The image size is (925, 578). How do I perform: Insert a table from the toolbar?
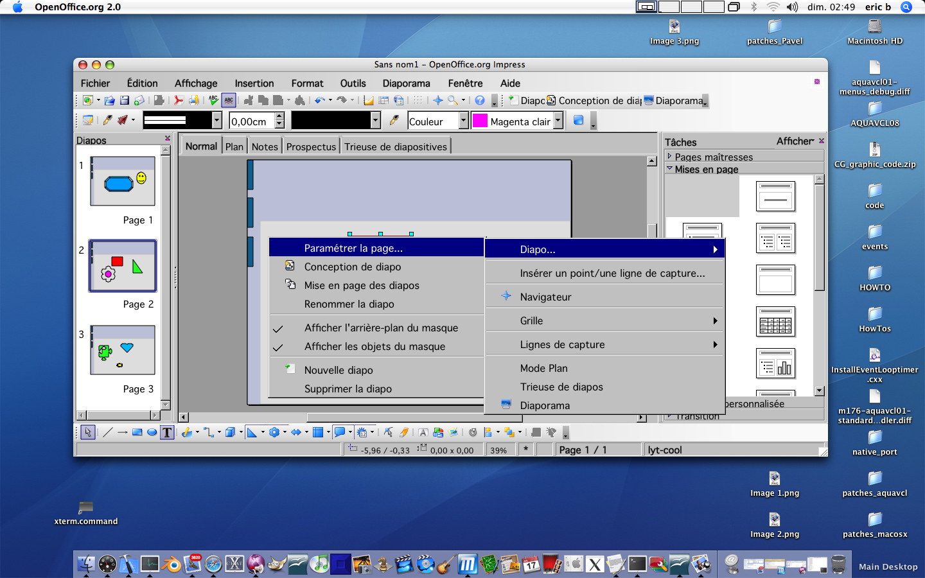383,101
